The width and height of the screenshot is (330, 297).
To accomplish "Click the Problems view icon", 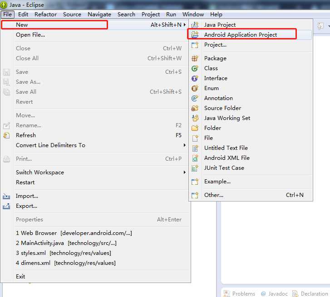I will click(x=227, y=293).
